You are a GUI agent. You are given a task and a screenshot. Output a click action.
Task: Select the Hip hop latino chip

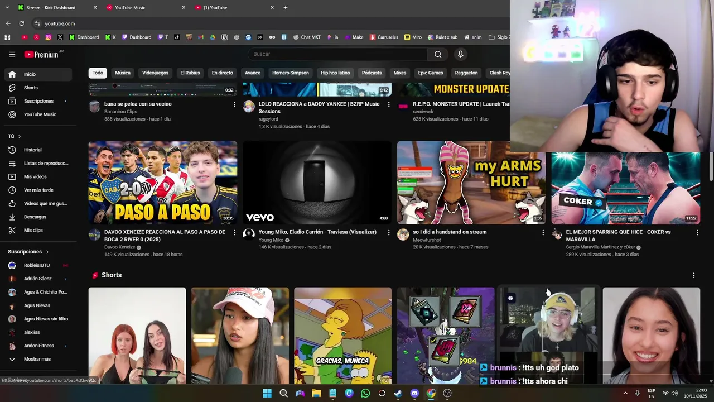click(x=335, y=73)
